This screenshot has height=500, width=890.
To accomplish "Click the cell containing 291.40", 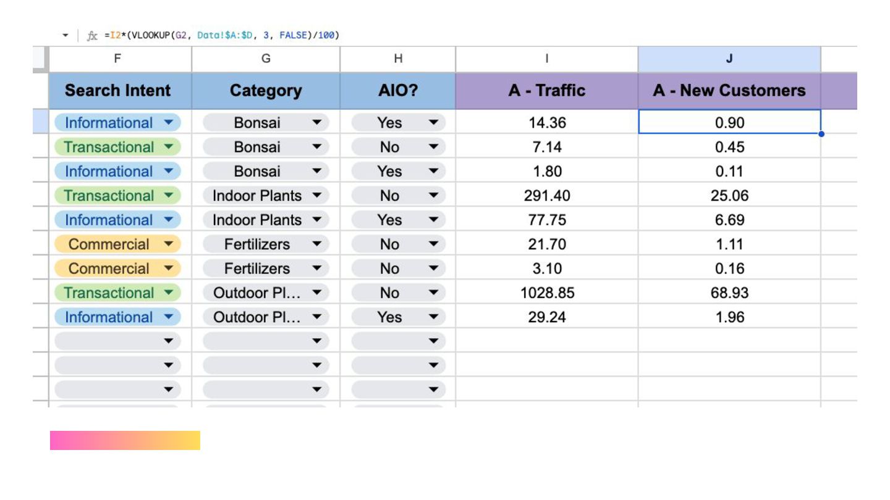I will 547,196.
